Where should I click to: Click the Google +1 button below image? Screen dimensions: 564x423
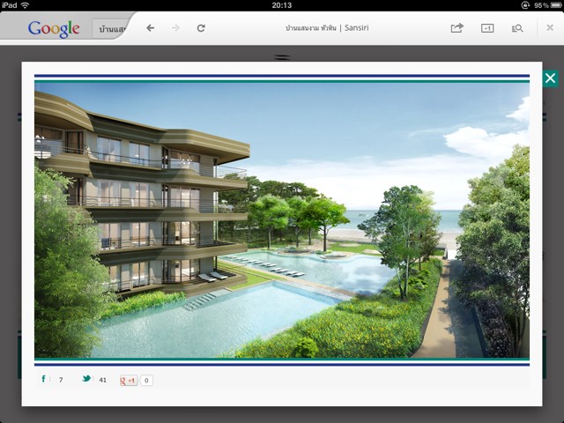coord(128,381)
